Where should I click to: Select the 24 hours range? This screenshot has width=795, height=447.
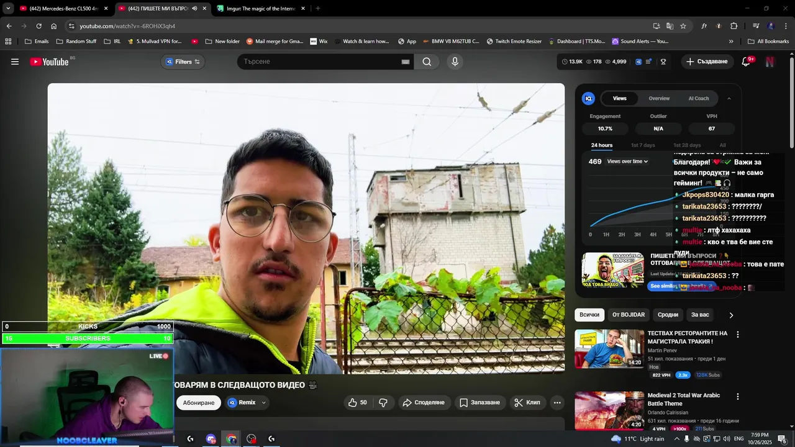[602, 145]
